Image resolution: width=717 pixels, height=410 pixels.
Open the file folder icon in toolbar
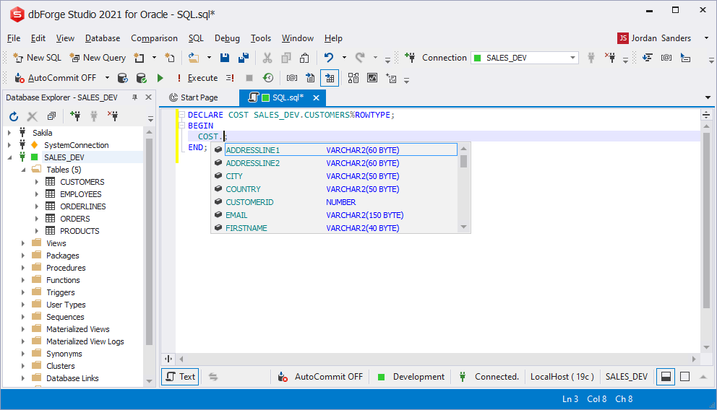[194, 58]
